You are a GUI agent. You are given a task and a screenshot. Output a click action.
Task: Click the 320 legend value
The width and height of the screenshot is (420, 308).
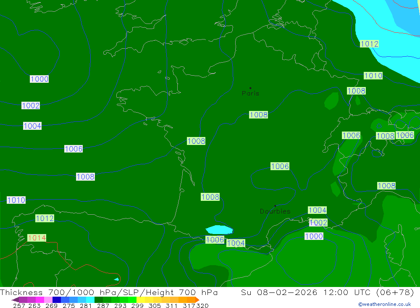coord(202,305)
